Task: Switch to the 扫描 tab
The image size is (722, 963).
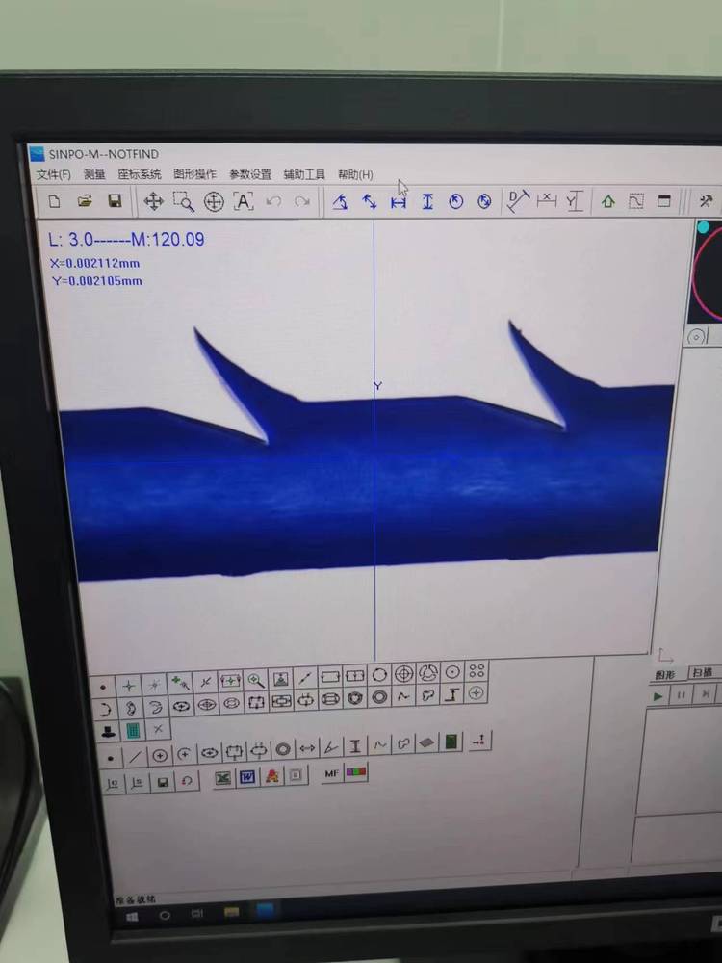Action: tap(703, 672)
